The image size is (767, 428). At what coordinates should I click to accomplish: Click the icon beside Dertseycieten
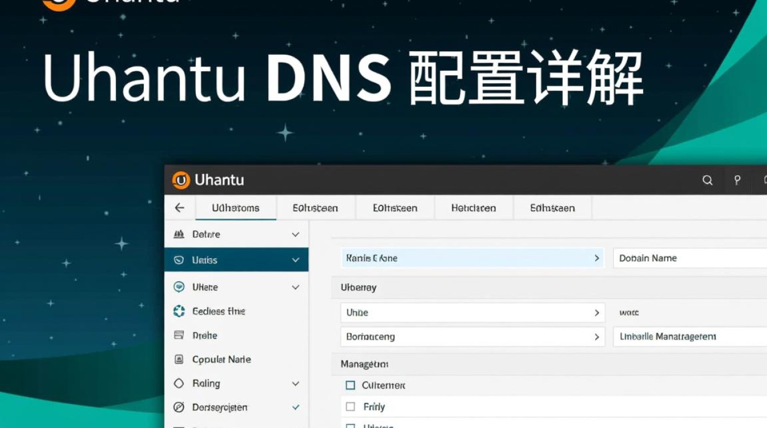click(x=179, y=407)
